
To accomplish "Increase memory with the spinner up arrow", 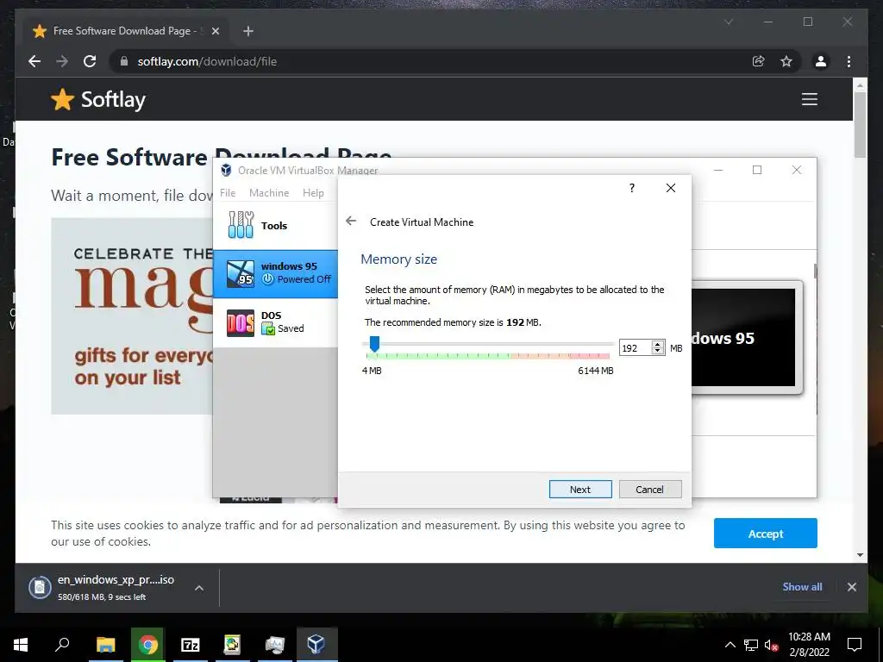I will tap(657, 344).
